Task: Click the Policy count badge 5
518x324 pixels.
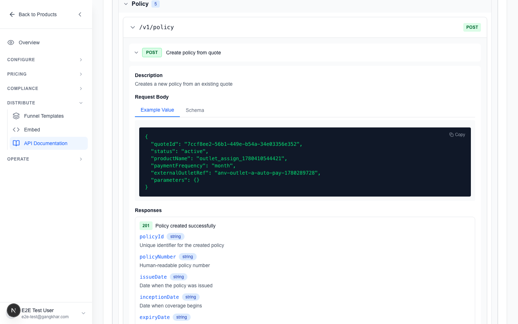Action: 155,4
